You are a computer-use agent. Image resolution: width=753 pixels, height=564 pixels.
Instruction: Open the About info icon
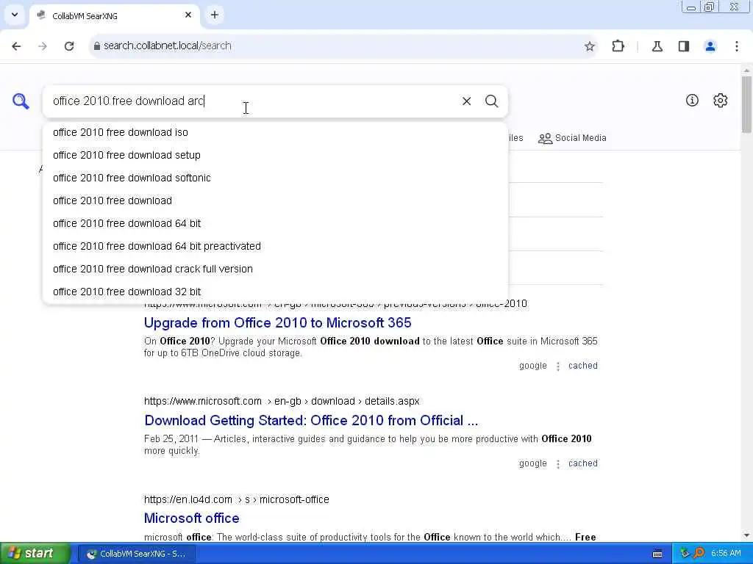click(x=692, y=100)
